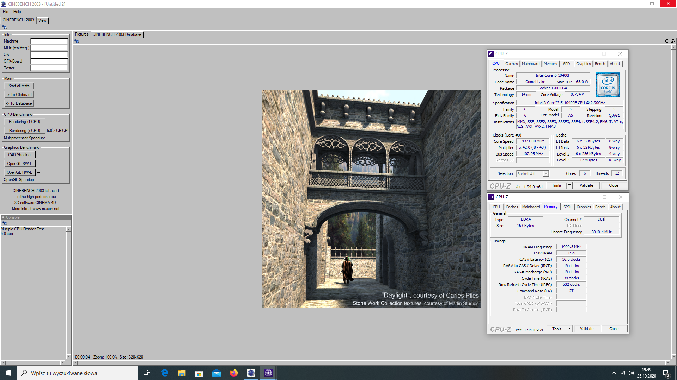
Task: Click the MHz (real freq.) input field
Action: (49, 48)
